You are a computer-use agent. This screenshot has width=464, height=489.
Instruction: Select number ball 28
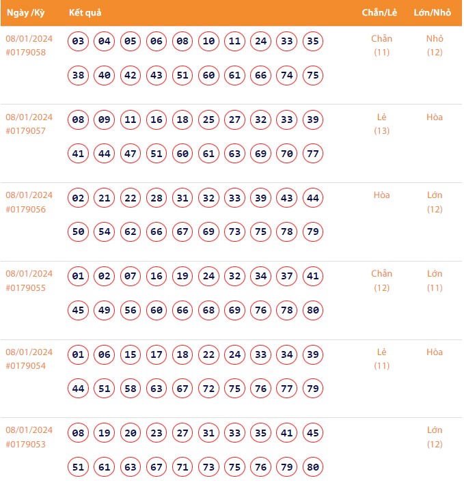pyautogui.click(x=156, y=198)
